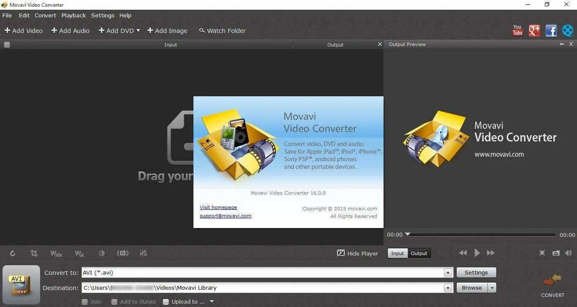Pin the Output Preview panel
The width and height of the screenshot is (577, 307).
pyautogui.click(x=561, y=44)
